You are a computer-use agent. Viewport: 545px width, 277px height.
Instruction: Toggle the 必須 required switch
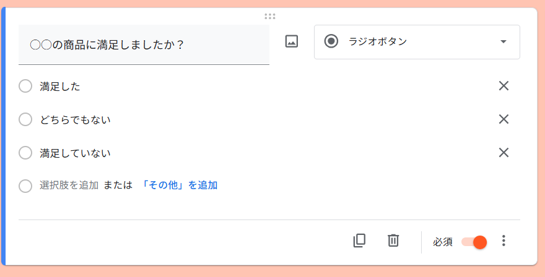(x=474, y=242)
